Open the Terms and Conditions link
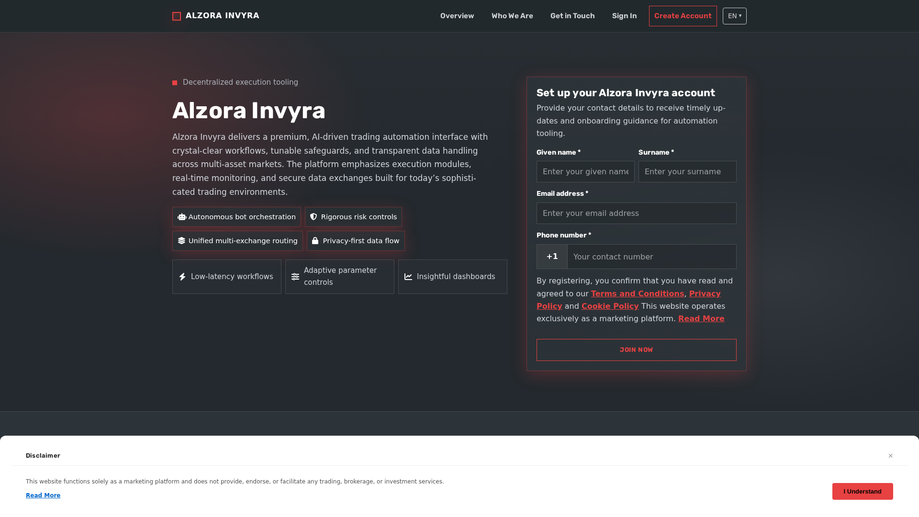 coord(638,293)
